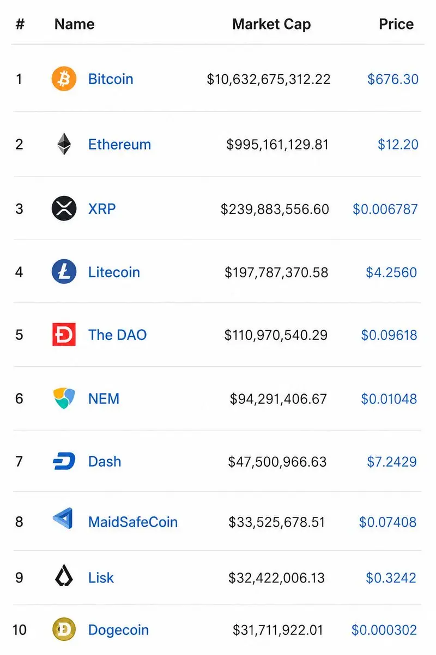Viewport: 436px width, 655px height.
Task: Click the black XRP logo icon
Action: (64, 209)
